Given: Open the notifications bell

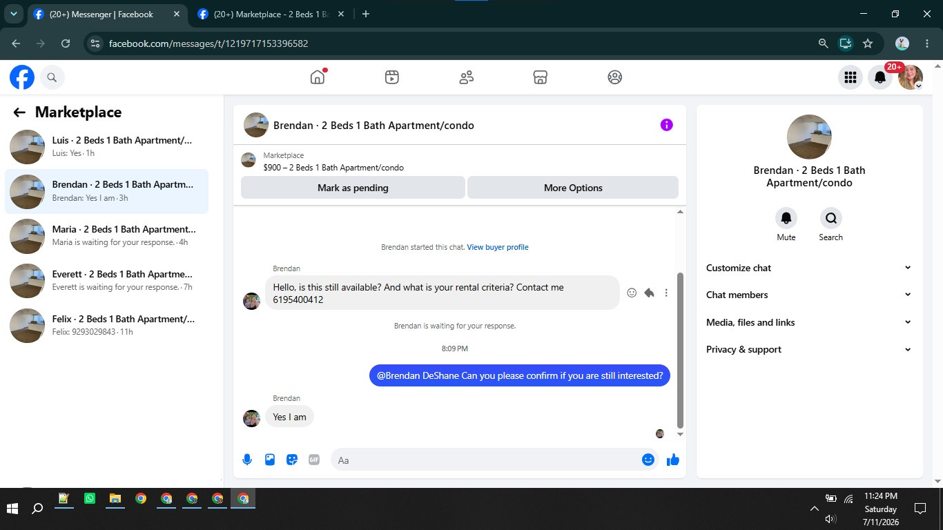Looking at the screenshot, I should (880, 77).
